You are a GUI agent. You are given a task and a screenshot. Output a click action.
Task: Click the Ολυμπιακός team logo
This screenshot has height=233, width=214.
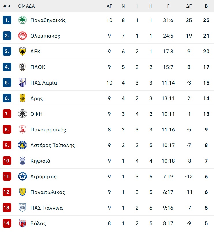click(x=22, y=36)
